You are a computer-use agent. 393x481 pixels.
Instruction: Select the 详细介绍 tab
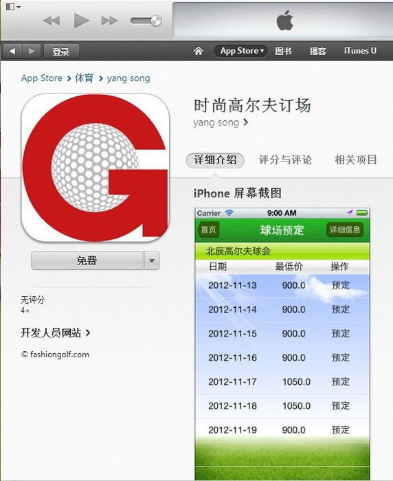[x=215, y=160]
